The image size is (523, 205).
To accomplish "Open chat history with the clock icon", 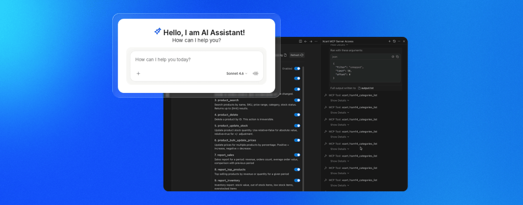I will [394, 41].
